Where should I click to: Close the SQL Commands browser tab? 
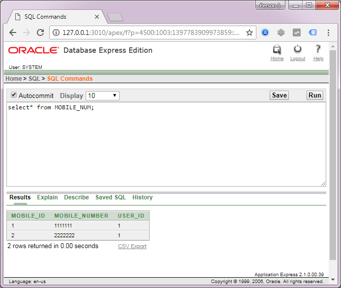coord(97,17)
